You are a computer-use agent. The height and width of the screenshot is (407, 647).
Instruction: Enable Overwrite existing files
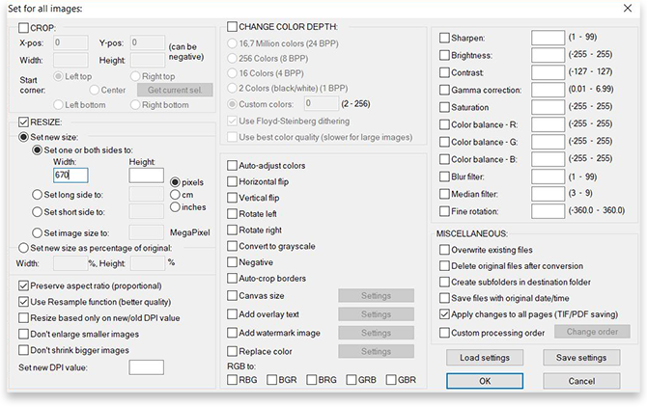coord(444,250)
